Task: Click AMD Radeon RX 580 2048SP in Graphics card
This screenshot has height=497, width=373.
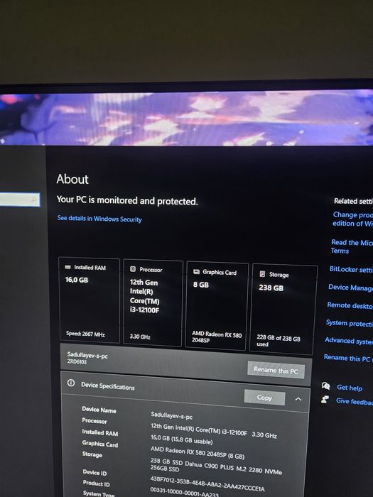Action: tap(217, 337)
